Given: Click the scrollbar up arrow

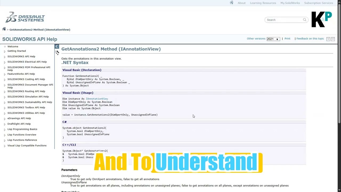Looking at the screenshot, I should point(339,2).
